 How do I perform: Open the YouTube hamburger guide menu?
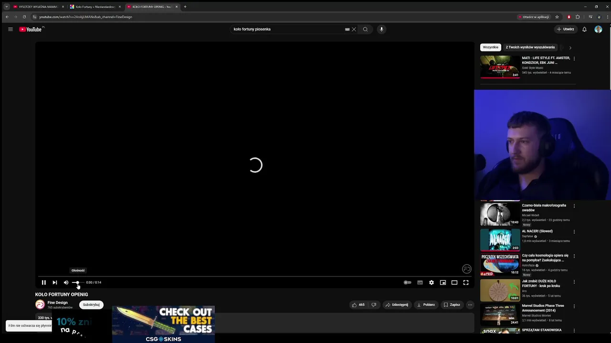pos(10,29)
